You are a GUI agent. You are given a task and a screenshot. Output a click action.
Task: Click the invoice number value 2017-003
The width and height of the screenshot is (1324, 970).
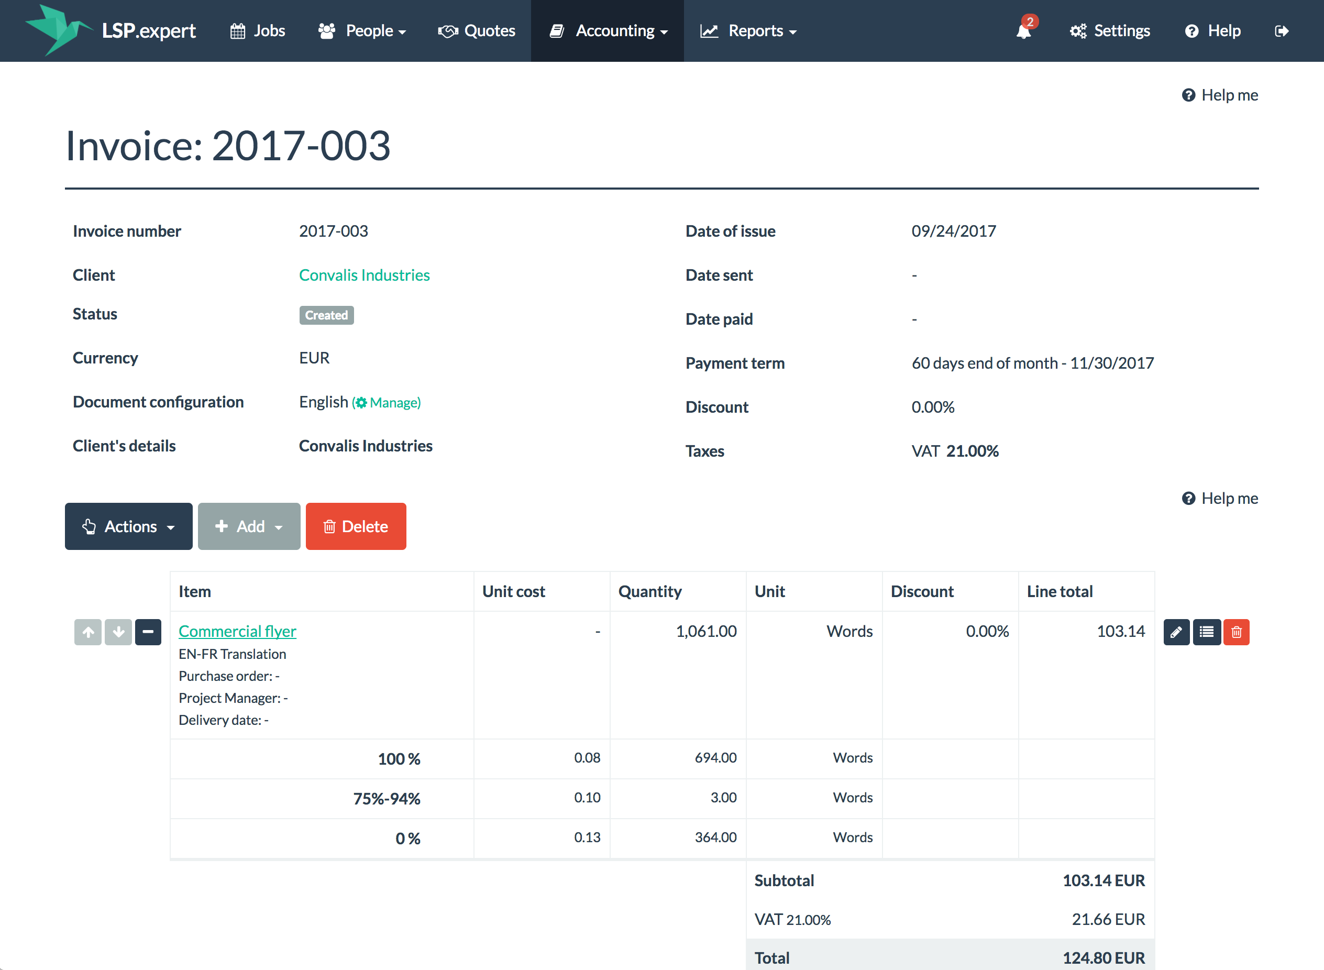tap(334, 232)
